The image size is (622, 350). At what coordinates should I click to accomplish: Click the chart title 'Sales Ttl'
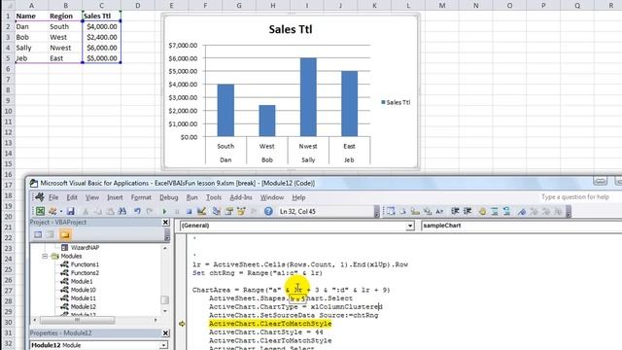click(291, 29)
